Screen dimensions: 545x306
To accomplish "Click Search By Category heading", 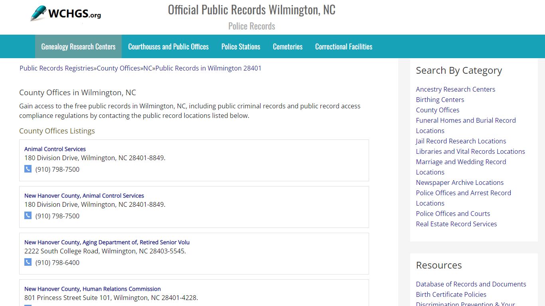I will [459, 71].
